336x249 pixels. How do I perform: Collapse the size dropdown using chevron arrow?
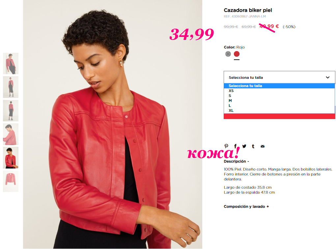click(328, 77)
